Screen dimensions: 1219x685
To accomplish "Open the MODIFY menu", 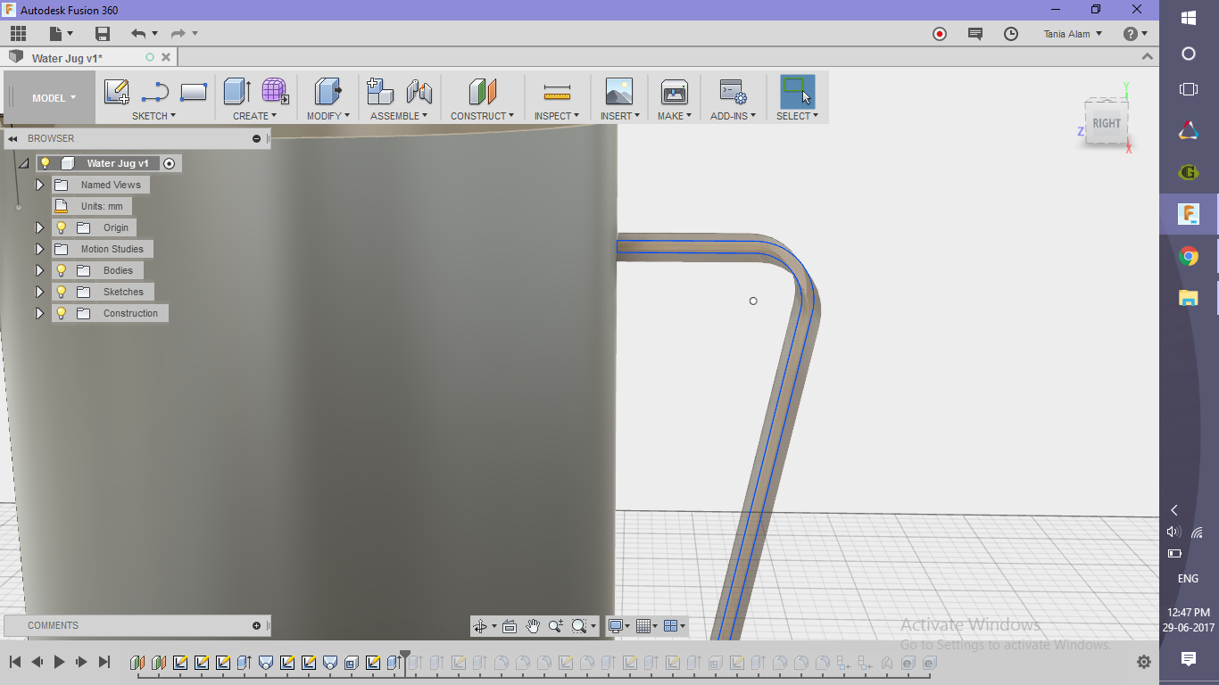I will 328,116.
